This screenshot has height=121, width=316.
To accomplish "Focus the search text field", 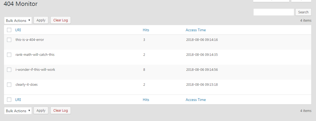I will (x=274, y=12).
